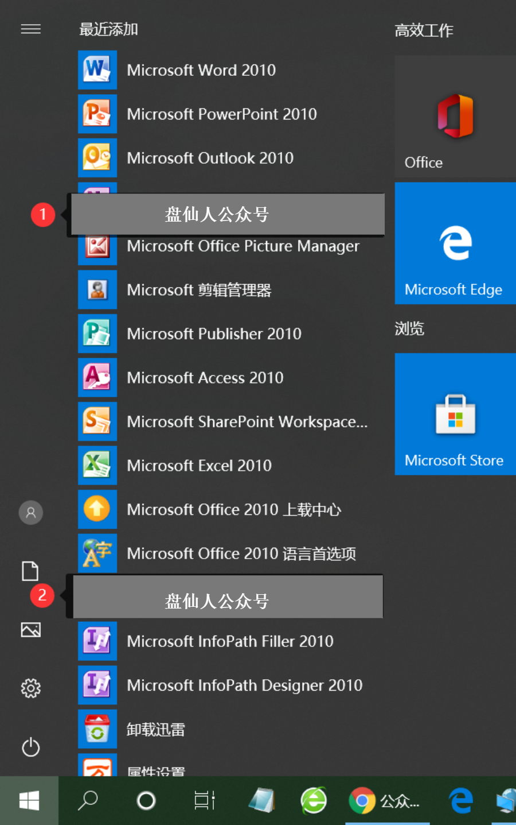Select Microsoft Access 2010 text entry
516x825 pixels.
coord(205,378)
